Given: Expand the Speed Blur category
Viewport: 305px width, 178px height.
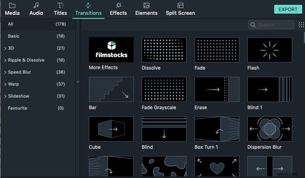Looking at the screenshot, I should [x=5, y=72].
